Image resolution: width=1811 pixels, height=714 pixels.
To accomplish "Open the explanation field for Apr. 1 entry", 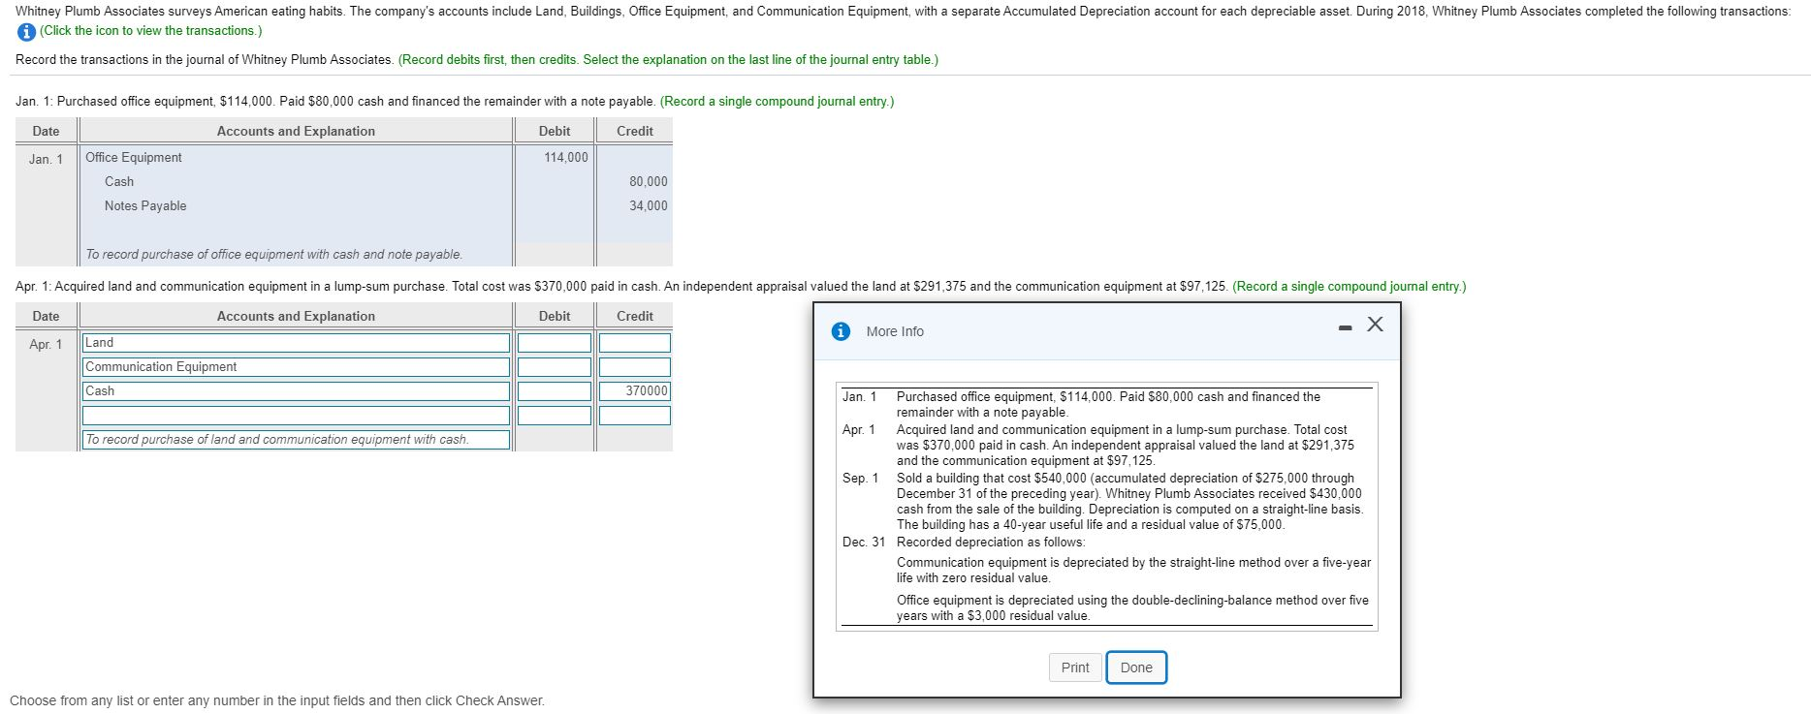I will tap(297, 440).
